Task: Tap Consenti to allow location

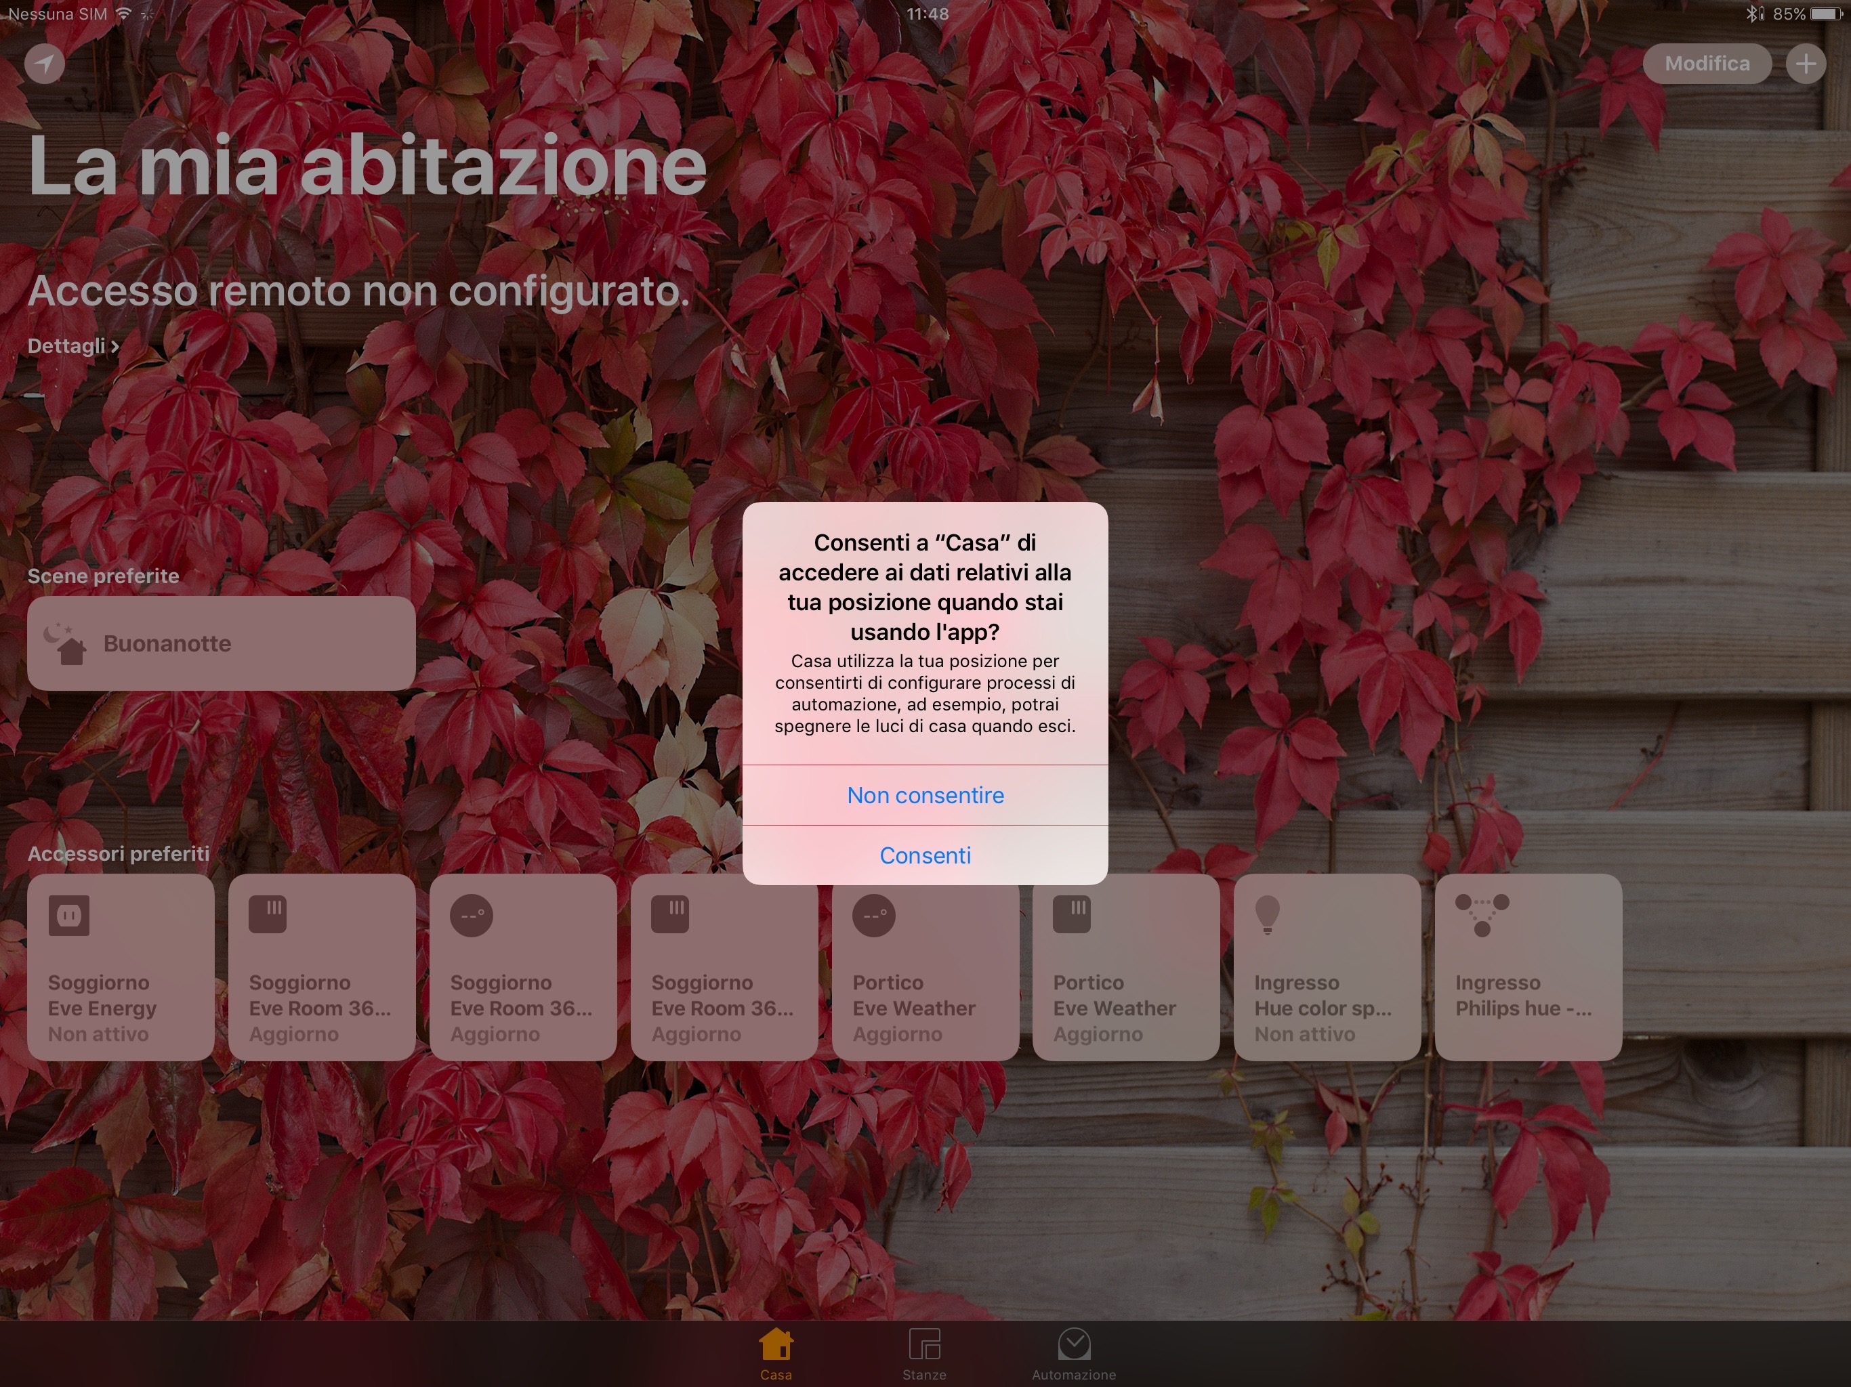Action: click(925, 855)
